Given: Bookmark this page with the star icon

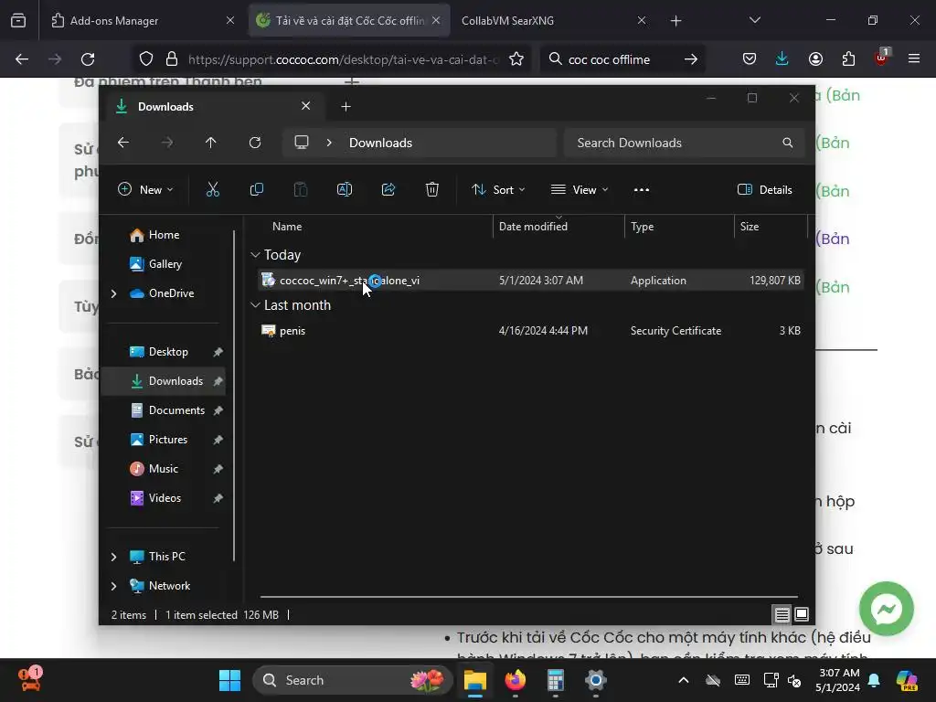Looking at the screenshot, I should pyautogui.click(x=516, y=59).
